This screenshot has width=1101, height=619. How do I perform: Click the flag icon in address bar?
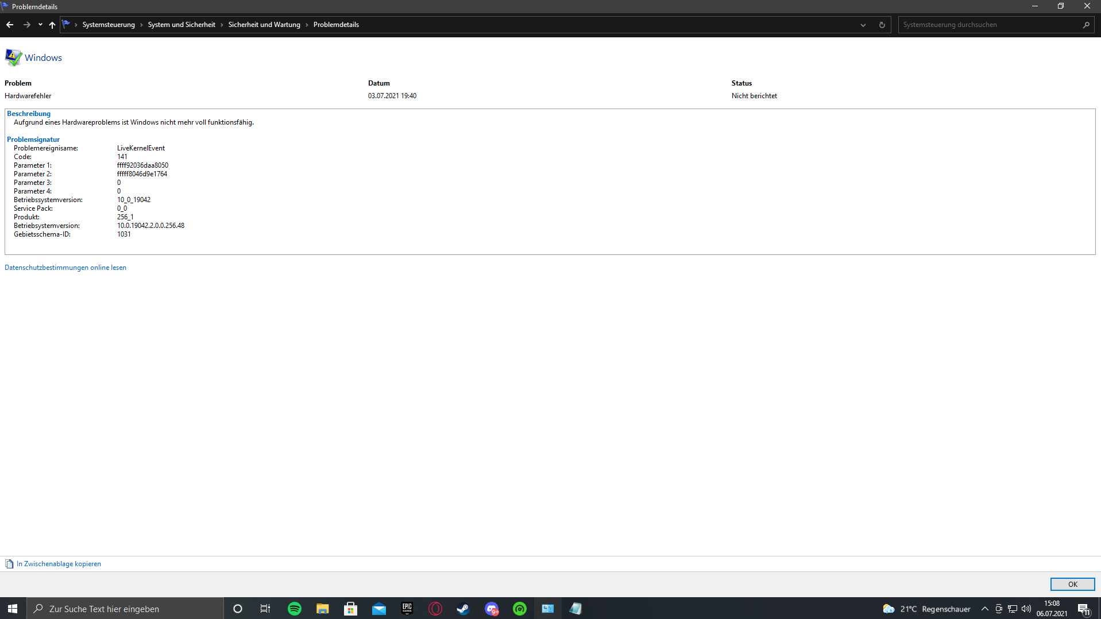click(x=66, y=24)
